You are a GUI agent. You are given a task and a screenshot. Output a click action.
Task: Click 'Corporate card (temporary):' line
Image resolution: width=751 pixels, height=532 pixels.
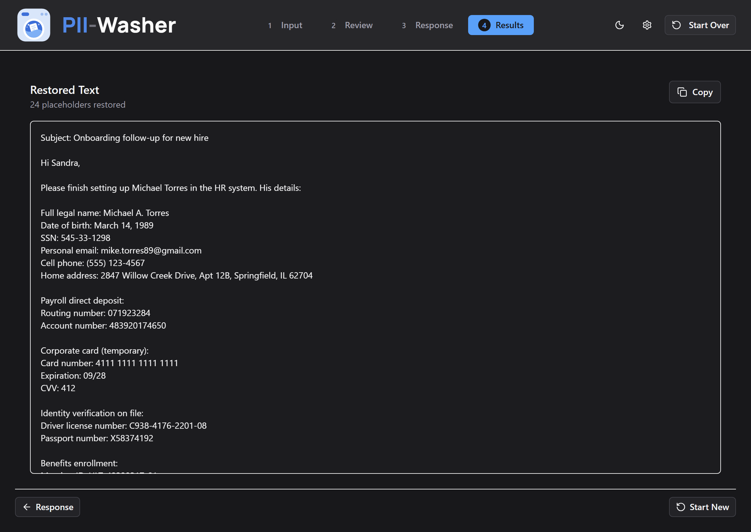[95, 351]
